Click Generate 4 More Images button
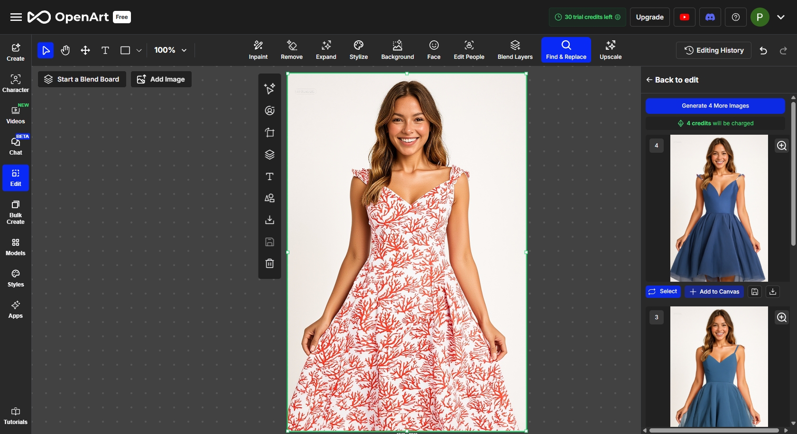 715,106
